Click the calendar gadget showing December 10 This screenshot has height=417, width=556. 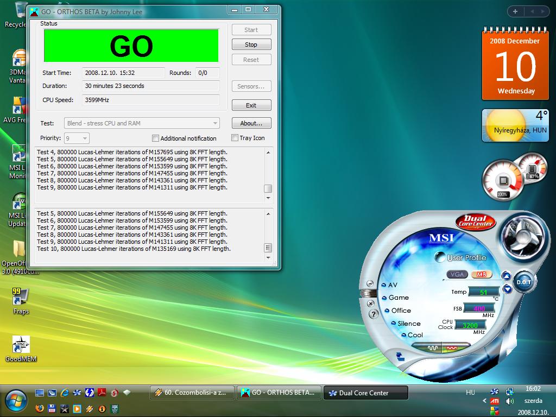click(515, 64)
